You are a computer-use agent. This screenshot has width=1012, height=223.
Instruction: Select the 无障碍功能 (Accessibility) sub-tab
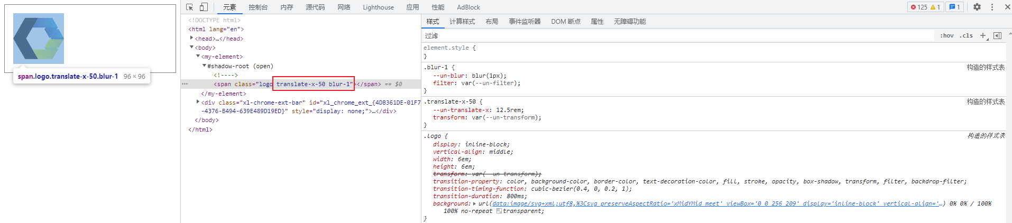(630, 21)
